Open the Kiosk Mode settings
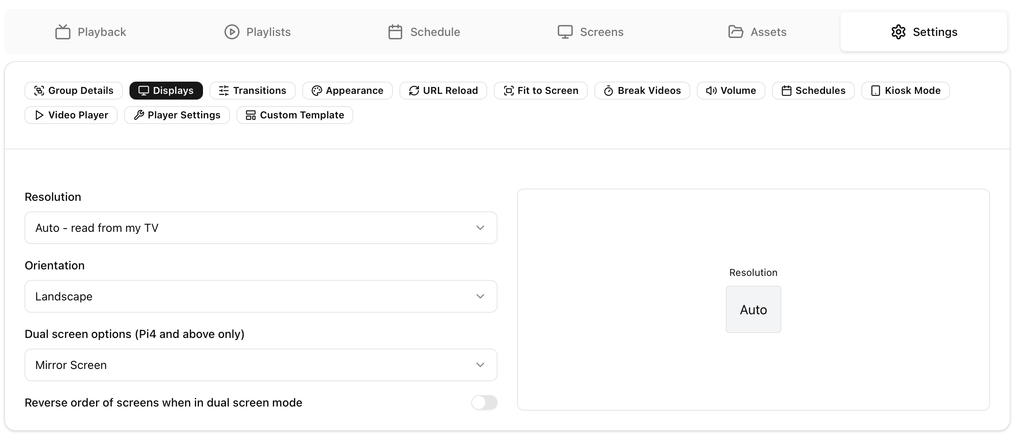Viewport: 1017px width, 440px height. [x=905, y=91]
